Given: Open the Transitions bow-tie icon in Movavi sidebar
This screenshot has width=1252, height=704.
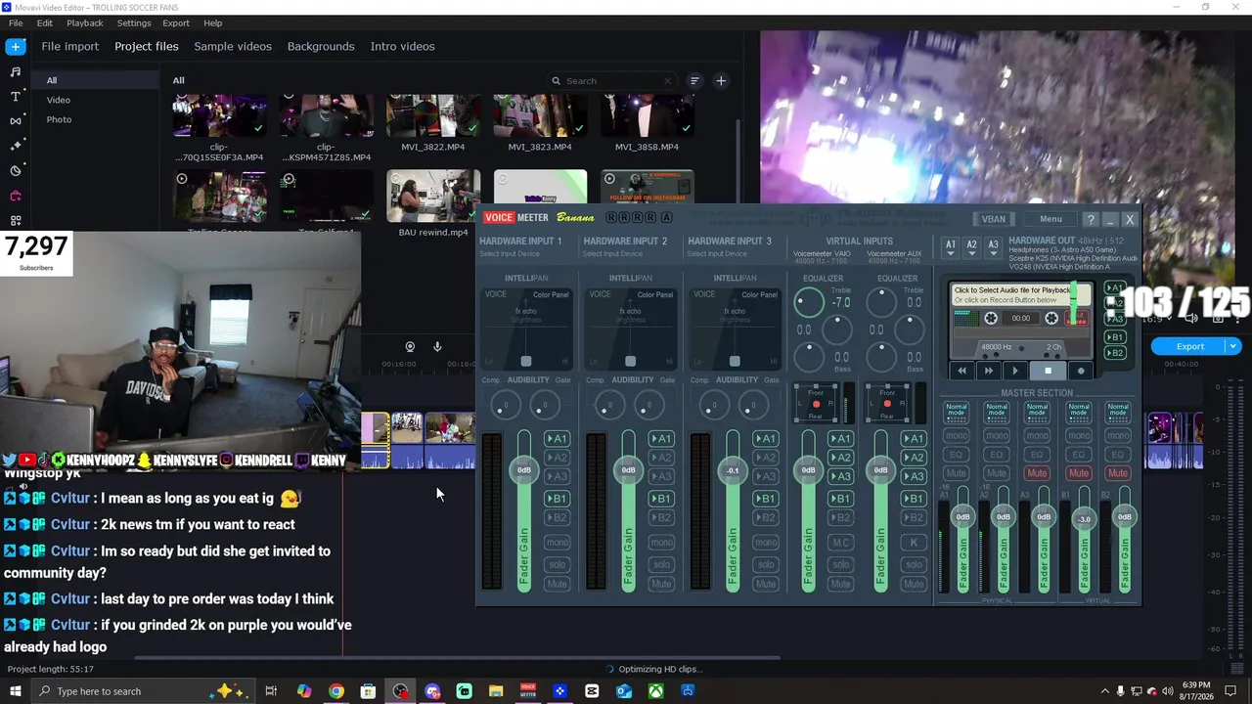Looking at the screenshot, I should coord(16,121).
